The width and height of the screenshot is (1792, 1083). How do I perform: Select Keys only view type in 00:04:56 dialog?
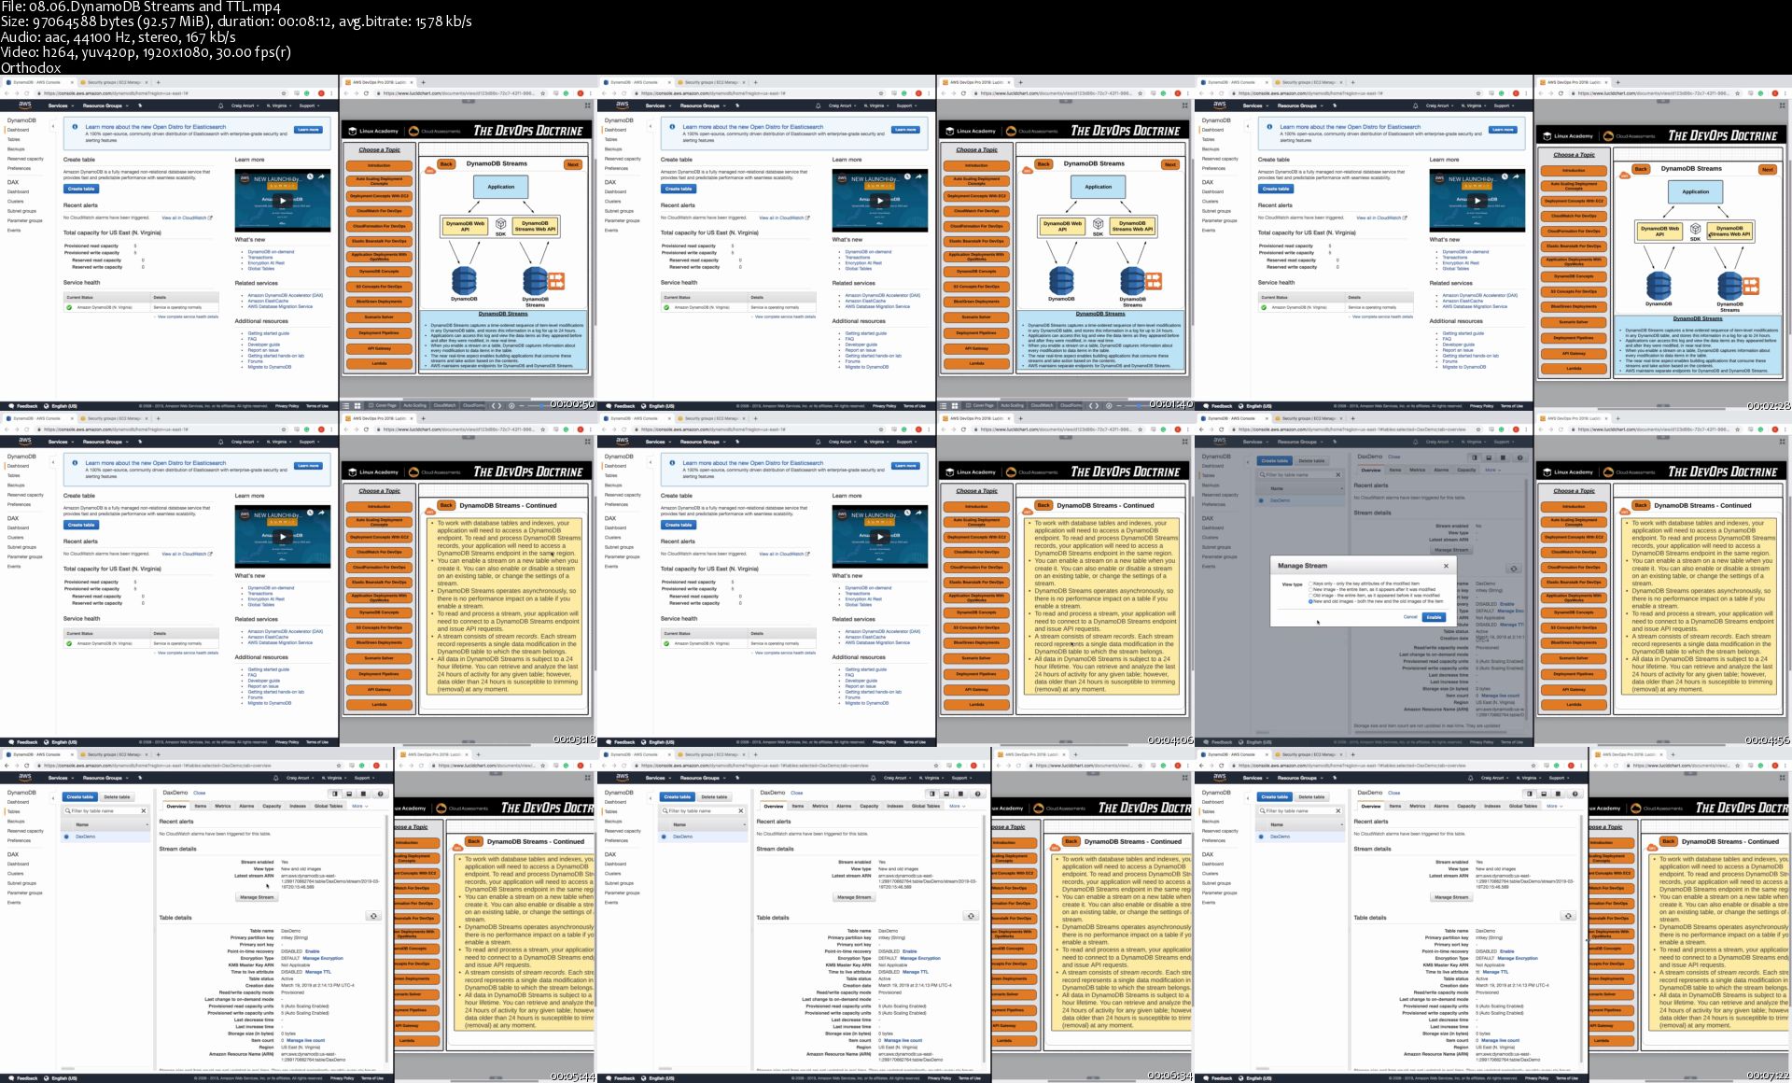tap(1310, 584)
